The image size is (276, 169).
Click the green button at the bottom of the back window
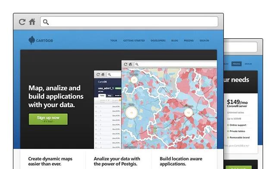238,167
